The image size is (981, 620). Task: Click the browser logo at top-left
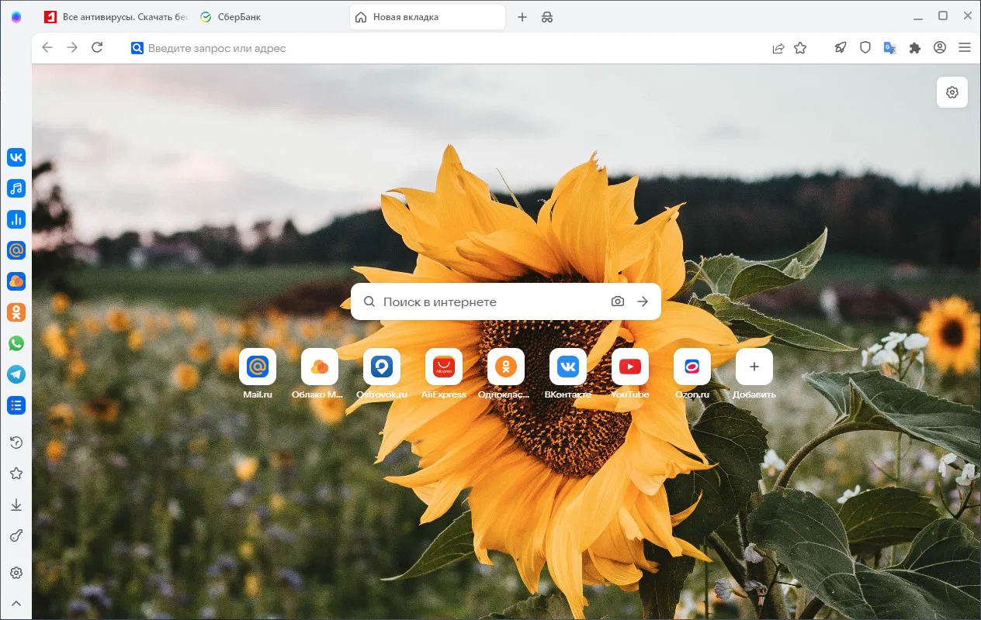coord(16,17)
